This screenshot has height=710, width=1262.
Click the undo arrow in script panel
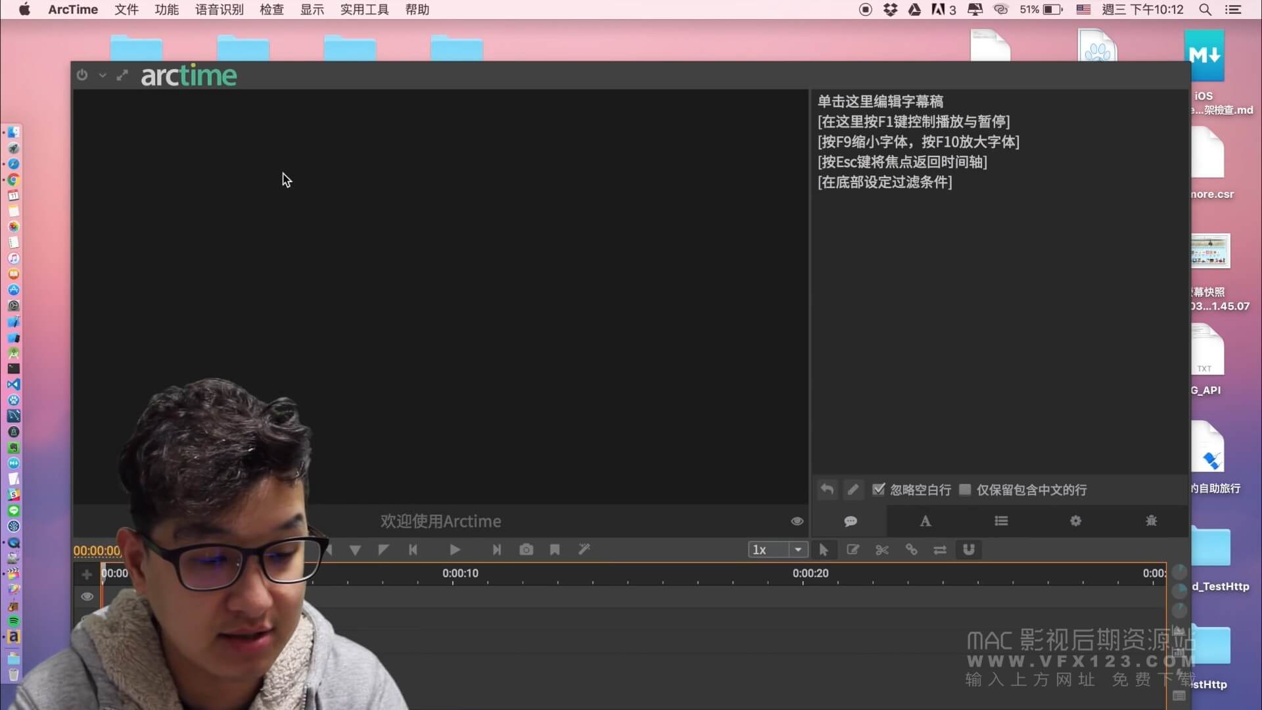click(x=827, y=490)
